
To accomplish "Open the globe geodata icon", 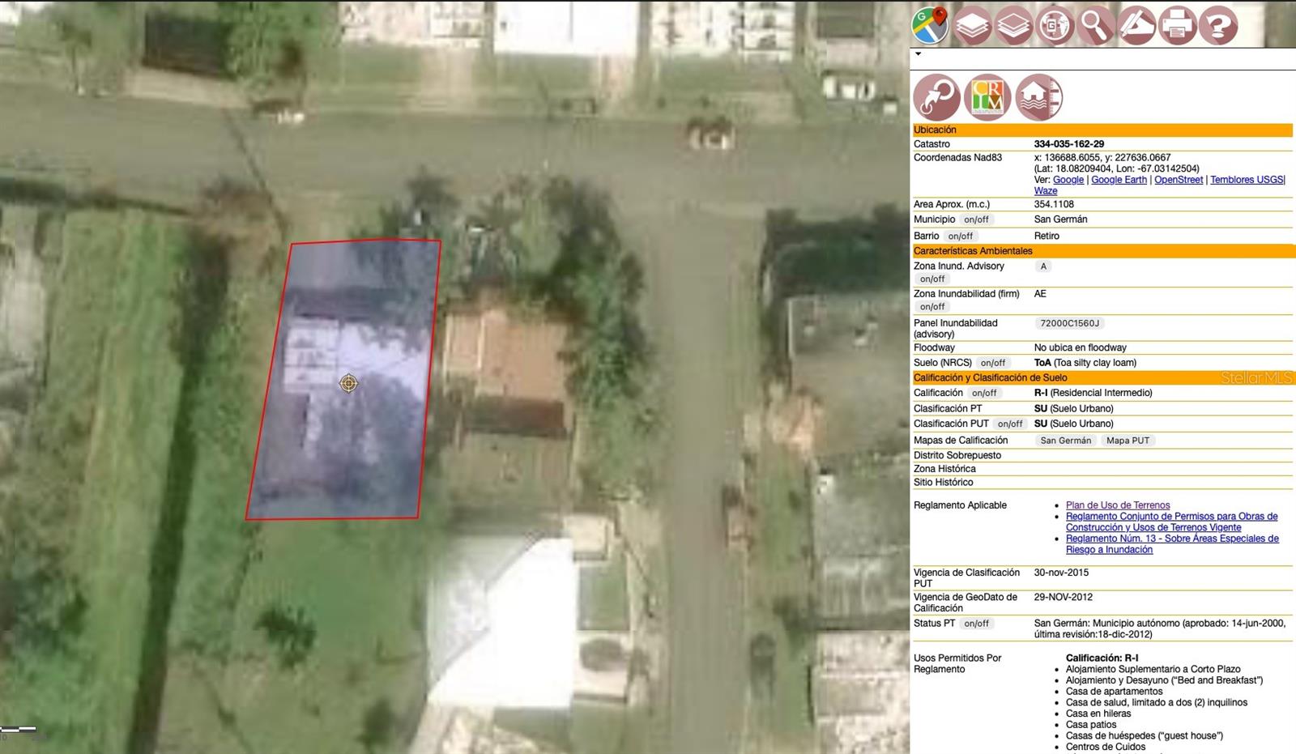I will (1055, 25).
